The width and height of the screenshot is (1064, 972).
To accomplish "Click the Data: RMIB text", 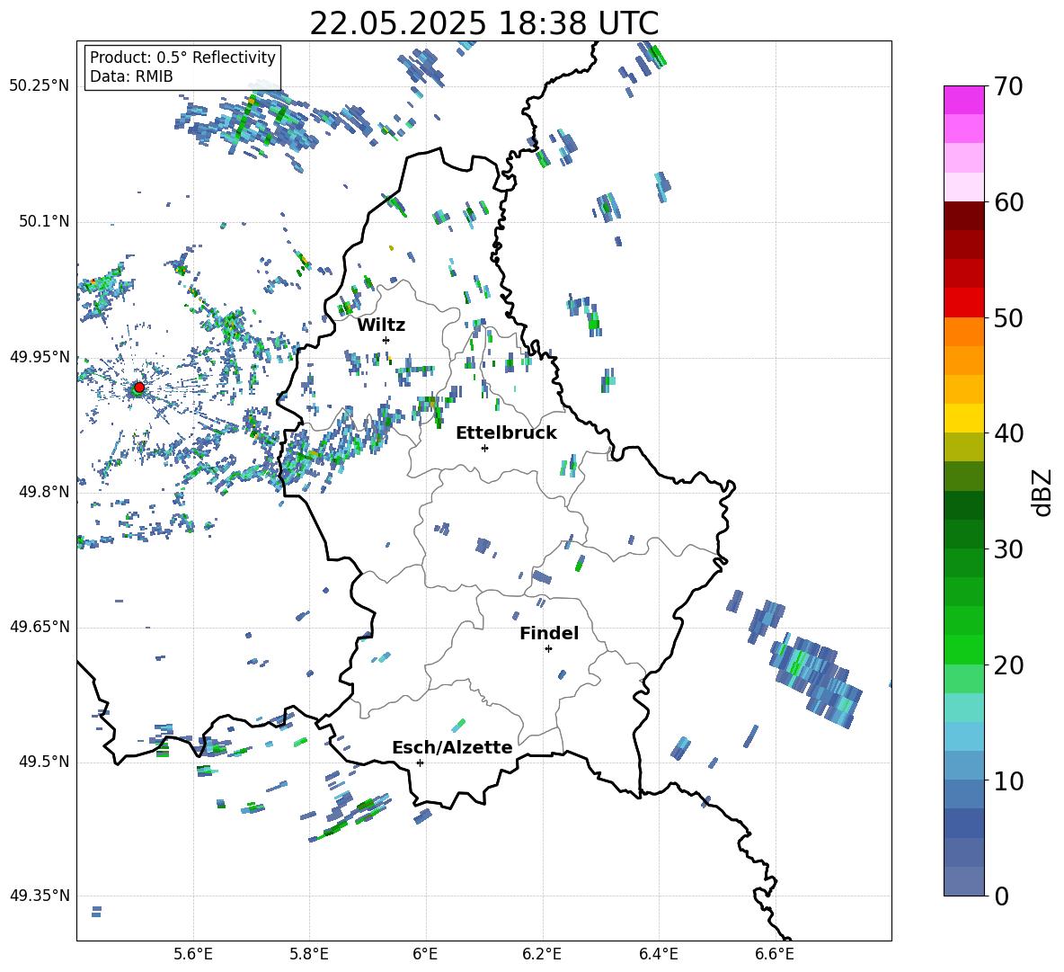I will 131,76.
